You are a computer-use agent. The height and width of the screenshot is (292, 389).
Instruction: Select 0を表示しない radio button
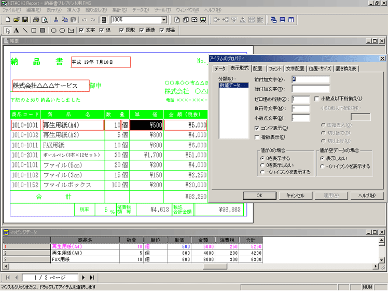tap(262, 165)
